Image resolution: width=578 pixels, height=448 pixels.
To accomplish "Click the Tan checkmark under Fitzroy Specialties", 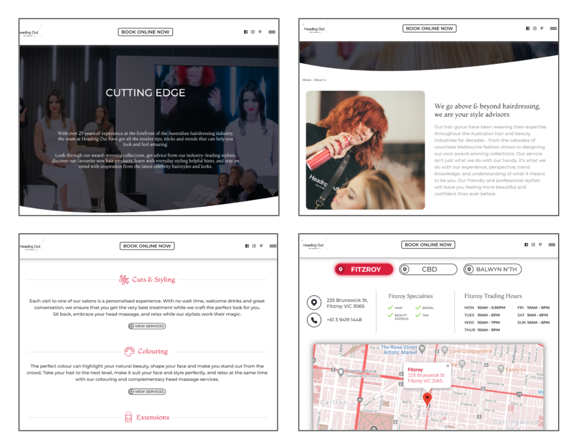I will click(x=418, y=315).
